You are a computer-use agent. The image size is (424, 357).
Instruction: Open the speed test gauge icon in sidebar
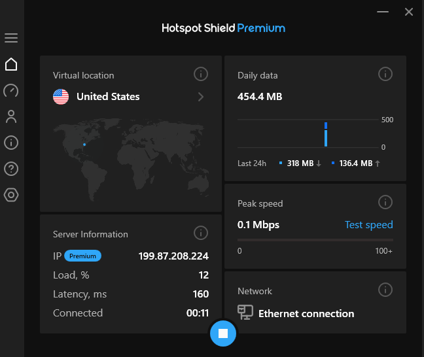[11, 90]
